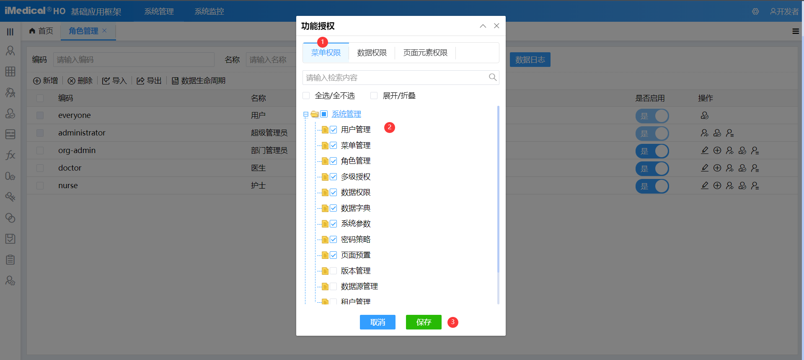Open the 系统监控 top menu
The width and height of the screenshot is (804, 360).
pyautogui.click(x=209, y=12)
